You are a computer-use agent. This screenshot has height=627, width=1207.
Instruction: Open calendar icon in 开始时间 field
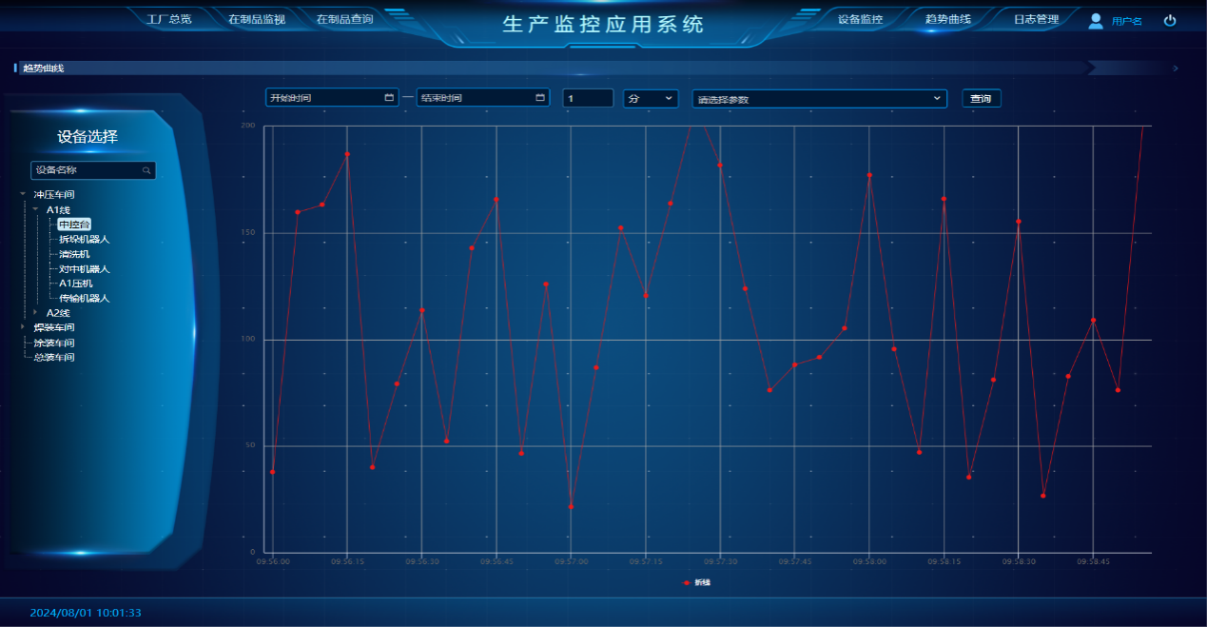point(389,98)
